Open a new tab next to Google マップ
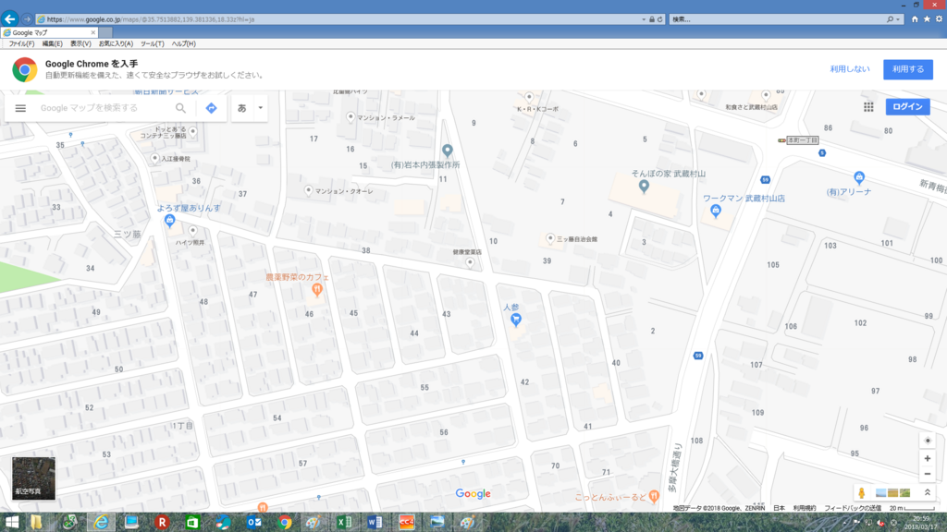The height and width of the screenshot is (532, 947). point(105,32)
